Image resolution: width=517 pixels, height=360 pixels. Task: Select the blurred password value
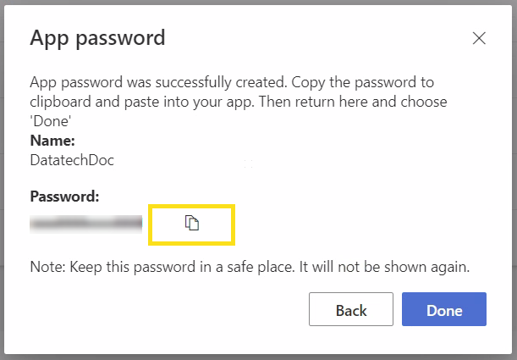85,224
